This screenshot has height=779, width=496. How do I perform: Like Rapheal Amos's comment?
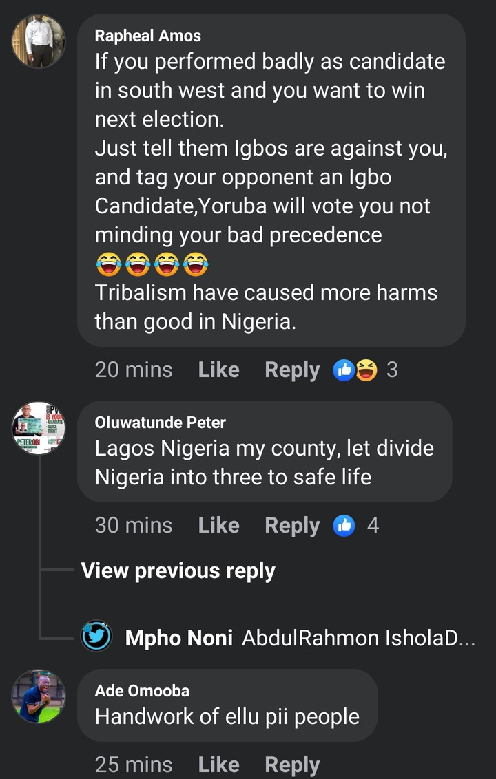pos(218,370)
